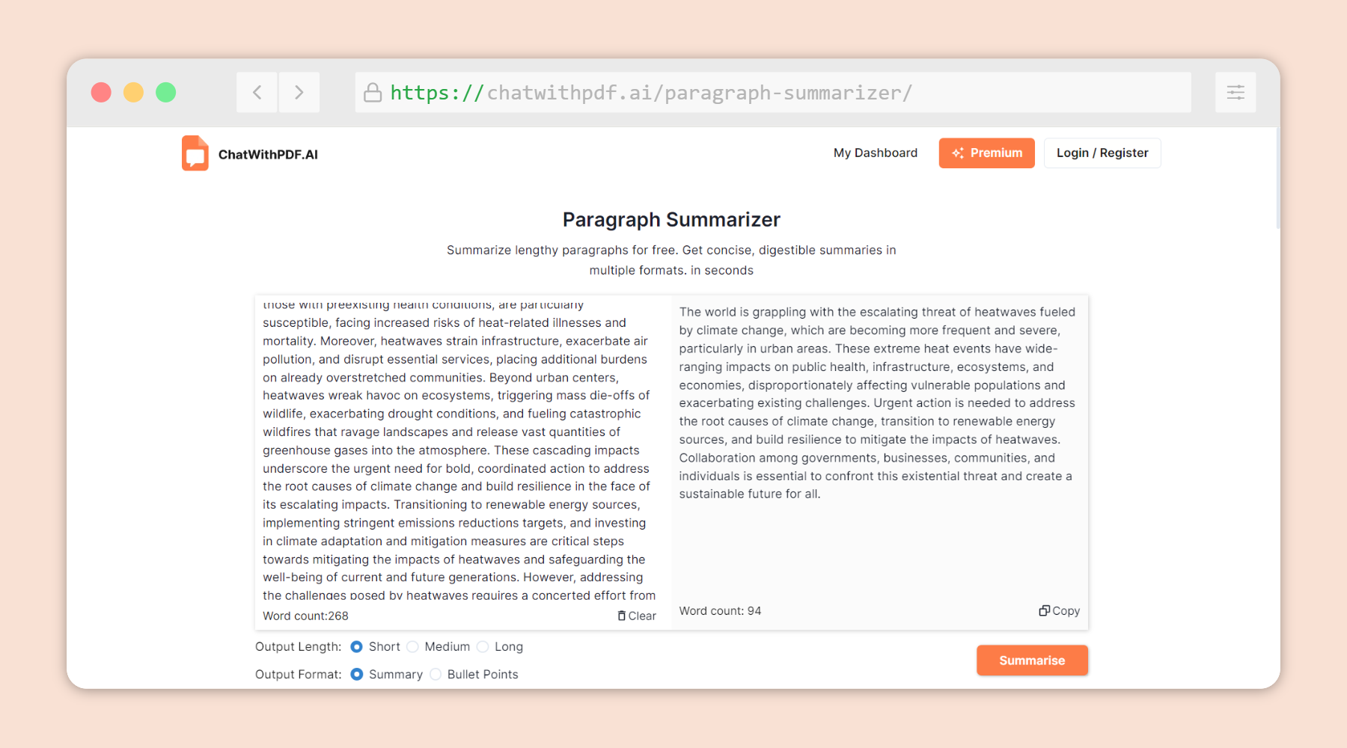Select the Short output length option
1347x748 pixels.
(x=357, y=646)
